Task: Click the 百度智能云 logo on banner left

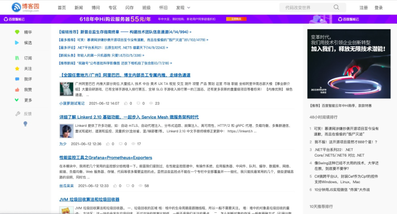Action: 14,19
